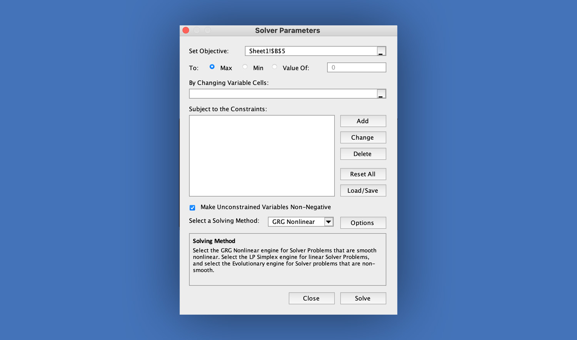Viewport: 577px width, 340px height.
Task: Click the Set Objective range selector icon
Action: 381,51
